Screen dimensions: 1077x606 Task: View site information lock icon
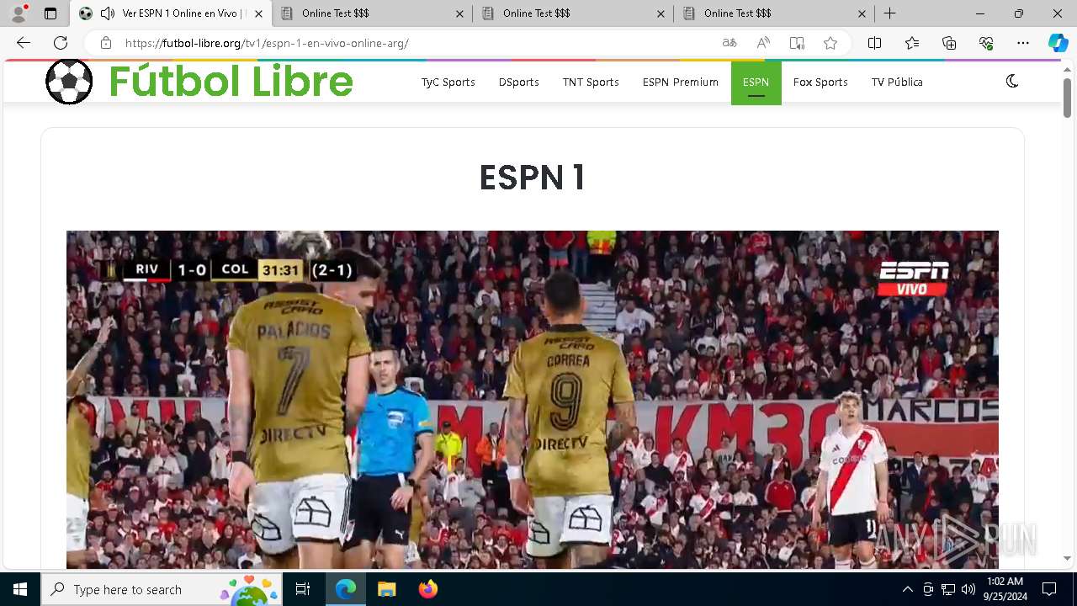tap(105, 43)
